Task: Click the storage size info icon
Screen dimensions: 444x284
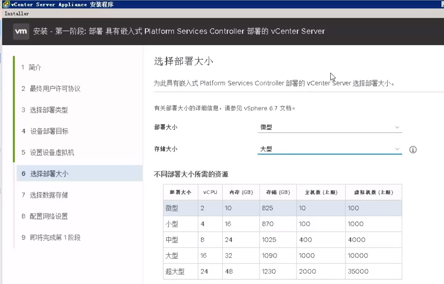Action: (x=413, y=150)
